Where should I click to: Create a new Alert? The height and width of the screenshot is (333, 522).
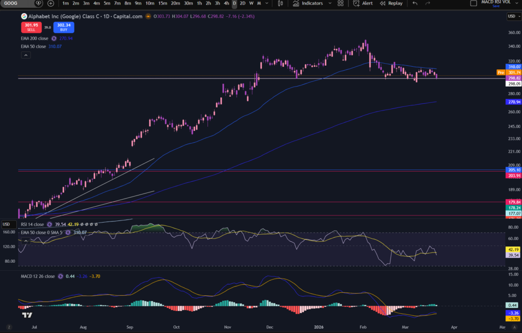click(x=363, y=4)
